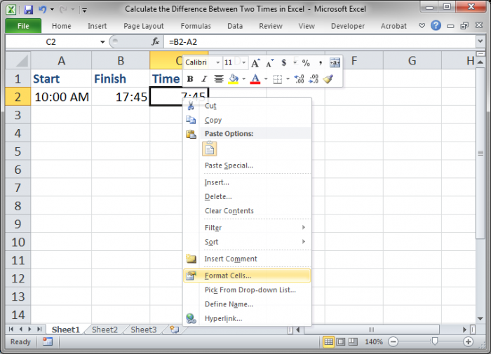
Task: Click the zoom slider handle
Action: pyautogui.click(x=435, y=341)
